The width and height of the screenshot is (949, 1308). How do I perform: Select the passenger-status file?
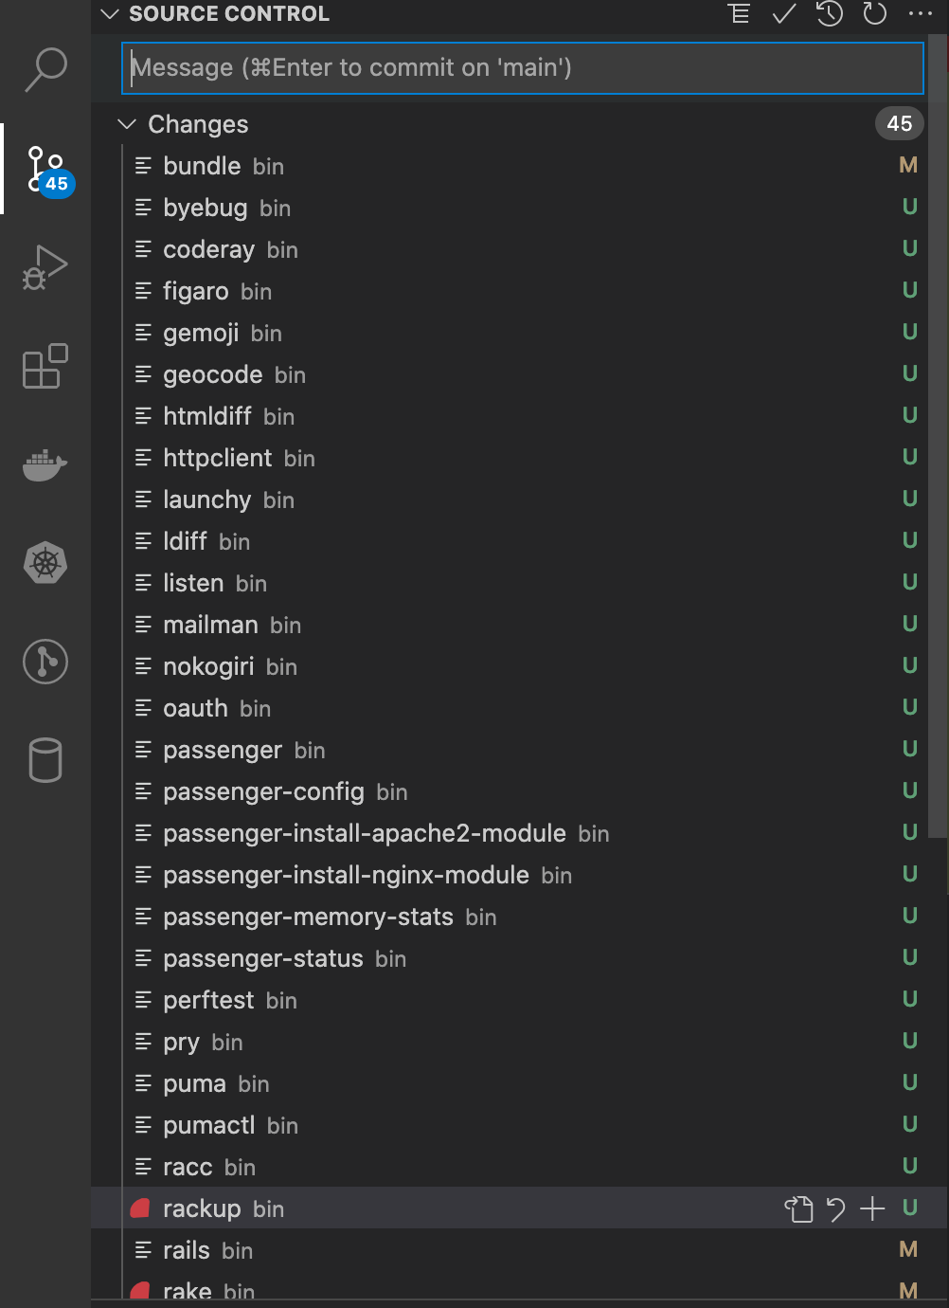pyautogui.click(x=519, y=958)
